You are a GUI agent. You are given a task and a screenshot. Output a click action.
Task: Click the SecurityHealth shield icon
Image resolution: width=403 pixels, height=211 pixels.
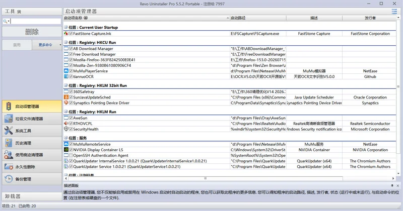[66, 129]
